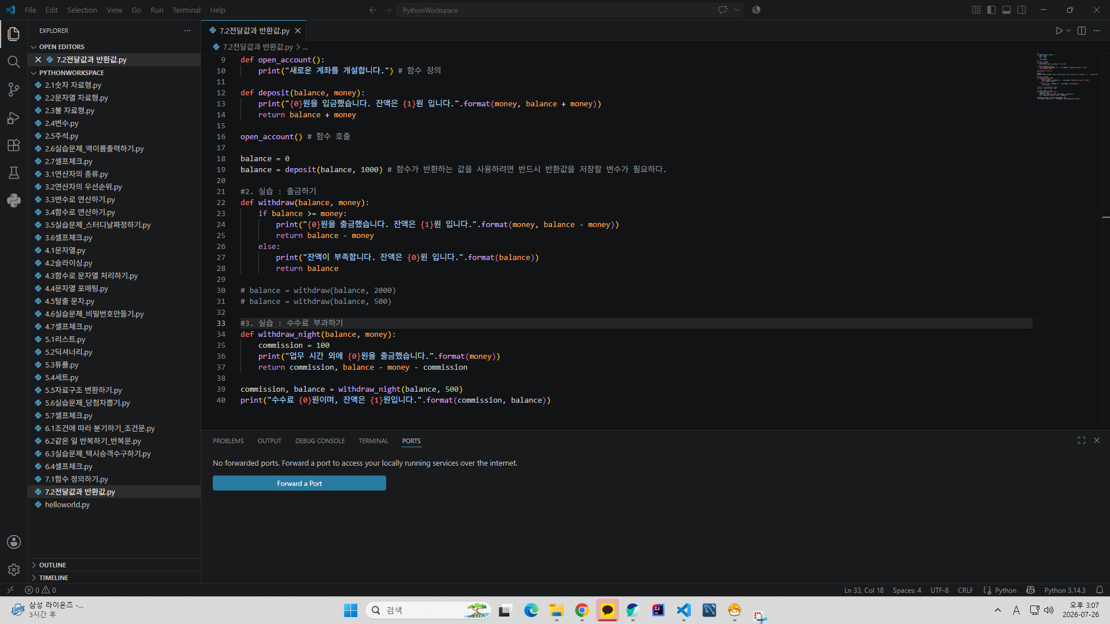Open the Windows Start menu
The width and height of the screenshot is (1110, 624).
coord(350,610)
